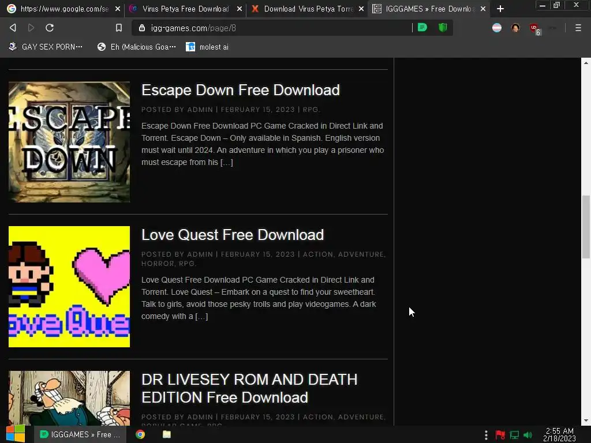This screenshot has width=591, height=443.
Task: Click the scrollbar up arrow
Action: click(x=586, y=62)
